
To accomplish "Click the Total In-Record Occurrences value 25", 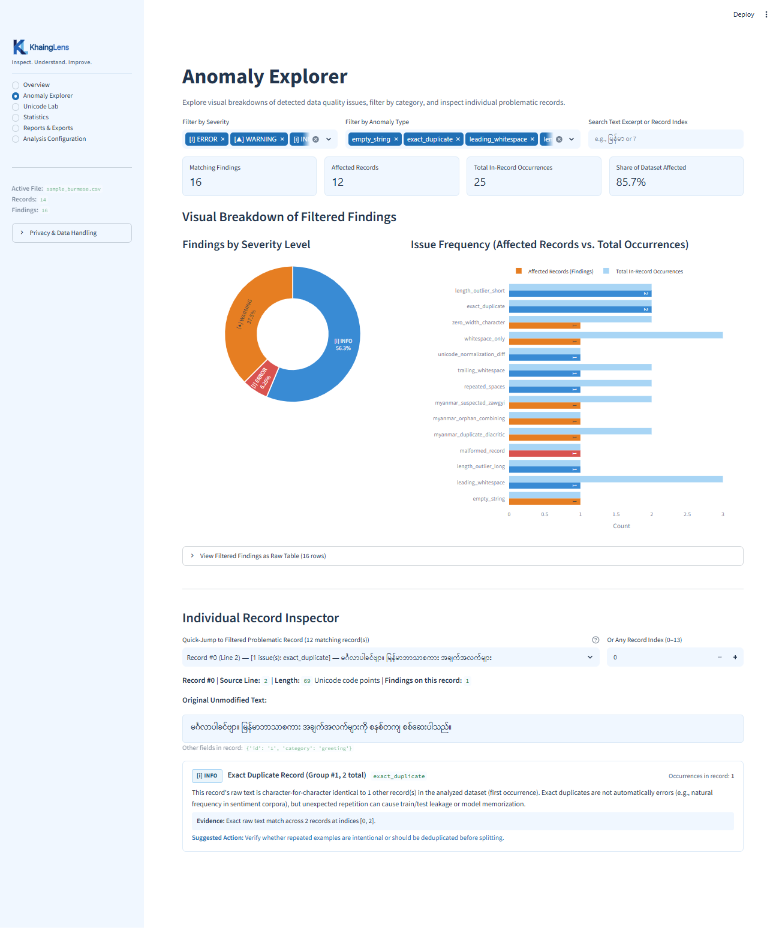I will tap(480, 182).
